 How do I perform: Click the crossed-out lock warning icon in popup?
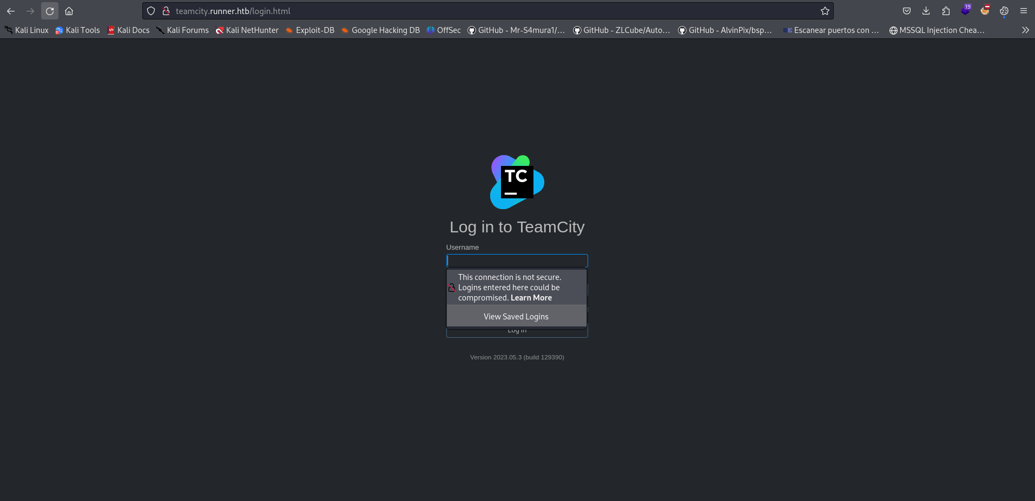(452, 288)
